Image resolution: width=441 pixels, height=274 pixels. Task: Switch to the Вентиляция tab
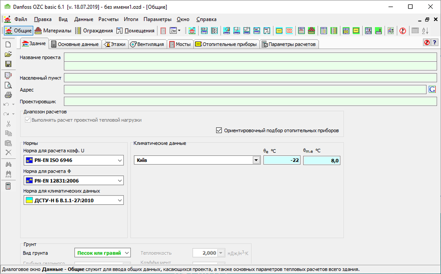coord(148,44)
